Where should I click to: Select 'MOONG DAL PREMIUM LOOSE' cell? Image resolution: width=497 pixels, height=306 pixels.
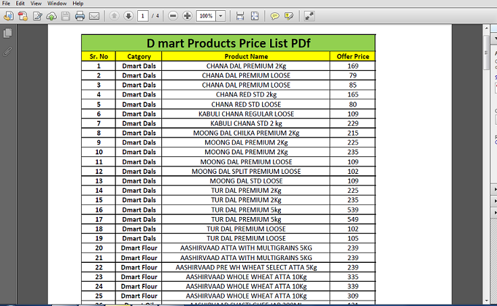pos(246,162)
